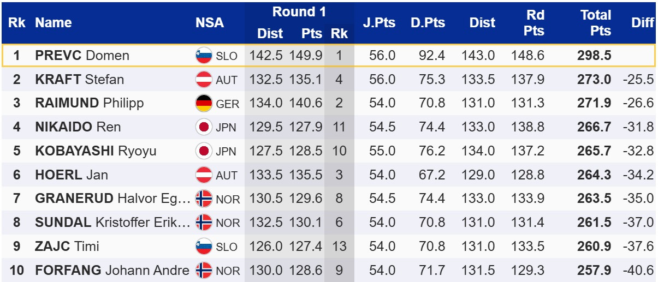This screenshot has width=658, height=282.
Task: Click the Norway flag beside FORFANG
Action: pyautogui.click(x=204, y=270)
